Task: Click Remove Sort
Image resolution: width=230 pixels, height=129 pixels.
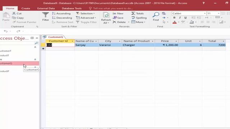Action: 63,22
